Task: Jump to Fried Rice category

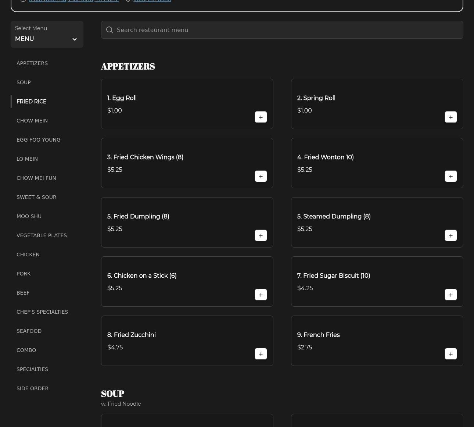Action: coord(31,102)
